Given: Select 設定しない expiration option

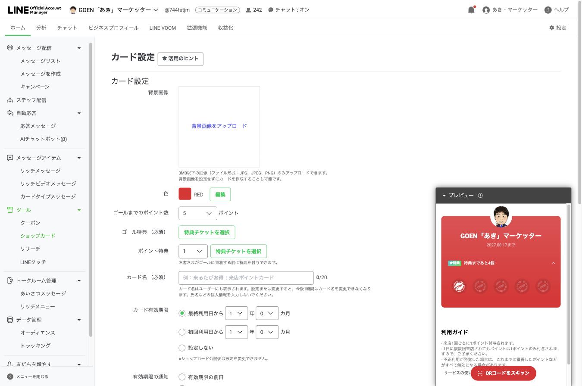Looking at the screenshot, I should click(182, 348).
